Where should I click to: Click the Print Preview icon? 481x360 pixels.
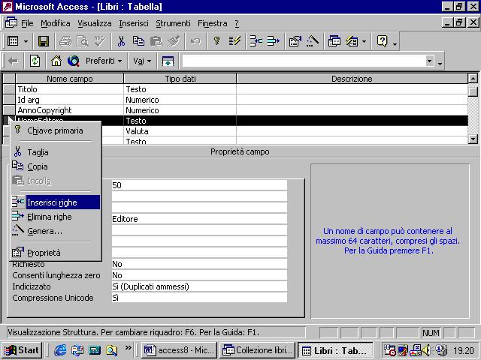(83, 41)
